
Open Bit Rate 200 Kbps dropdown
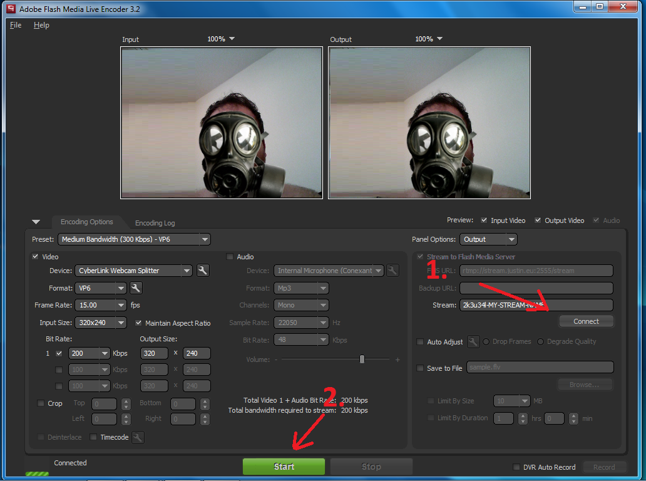[x=89, y=353]
